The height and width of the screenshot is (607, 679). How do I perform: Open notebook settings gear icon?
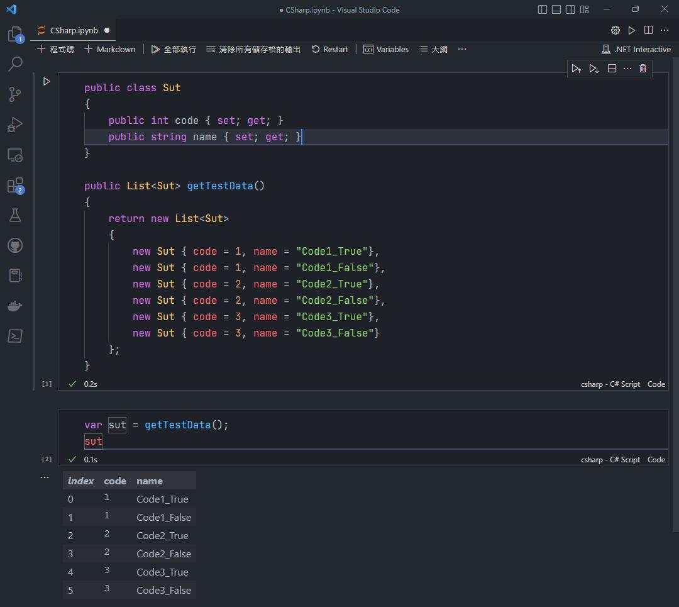tap(615, 30)
